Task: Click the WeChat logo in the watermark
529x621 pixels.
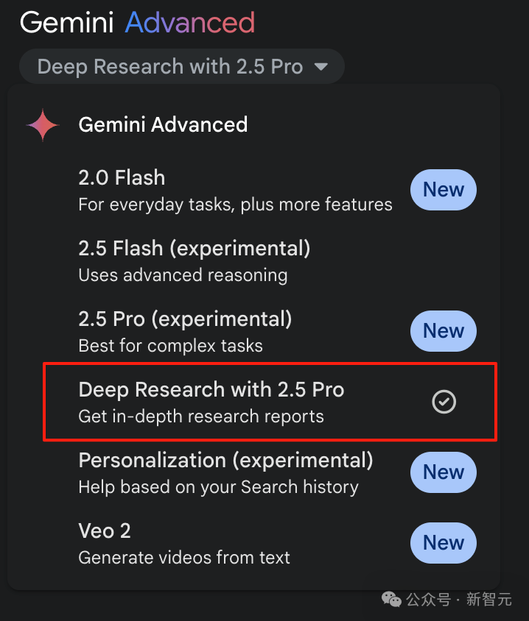Action: pos(391,599)
